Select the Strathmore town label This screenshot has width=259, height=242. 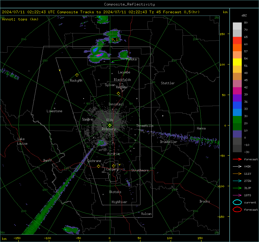point(140,170)
